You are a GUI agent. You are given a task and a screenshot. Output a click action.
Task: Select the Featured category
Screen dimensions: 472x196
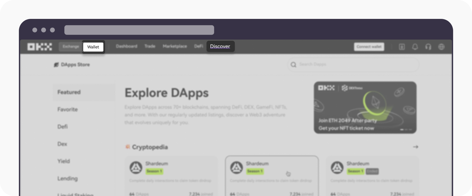click(x=84, y=92)
